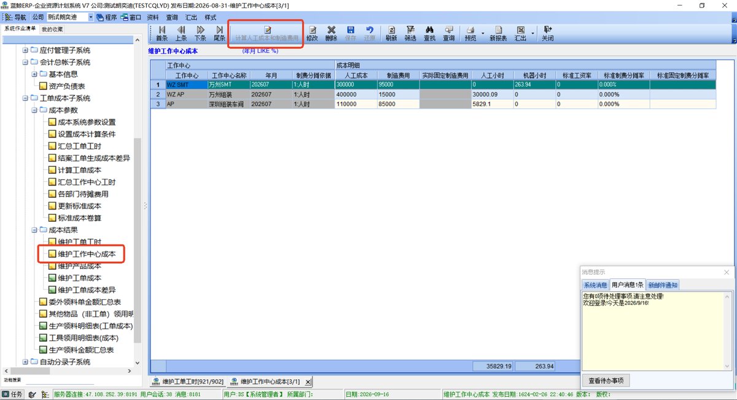737x400 pixels.
Task: Switch to the 系统消息 tab
Action: pyautogui.click(x=595, y=285)
